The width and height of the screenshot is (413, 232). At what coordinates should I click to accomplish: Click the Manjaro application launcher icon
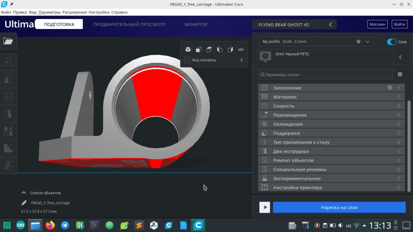point(7,225)
